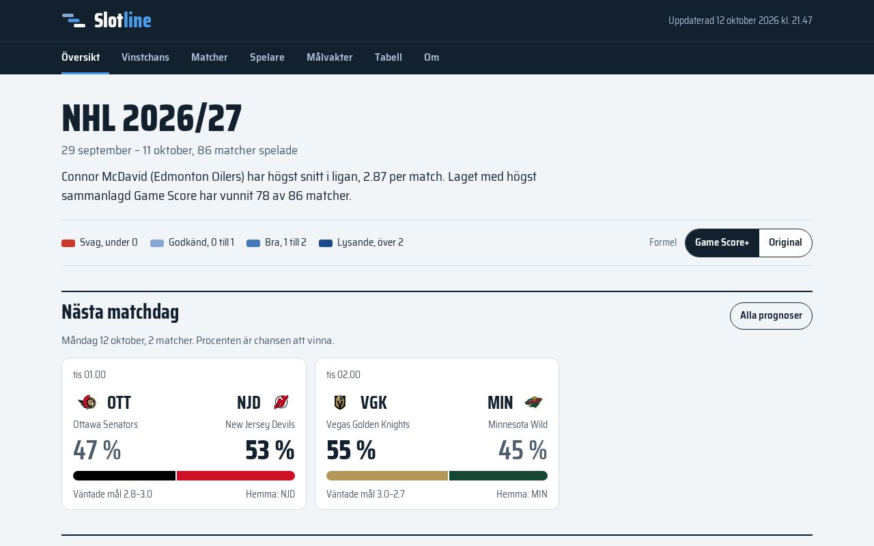Click the 53 % win chance value

(270, 450)
